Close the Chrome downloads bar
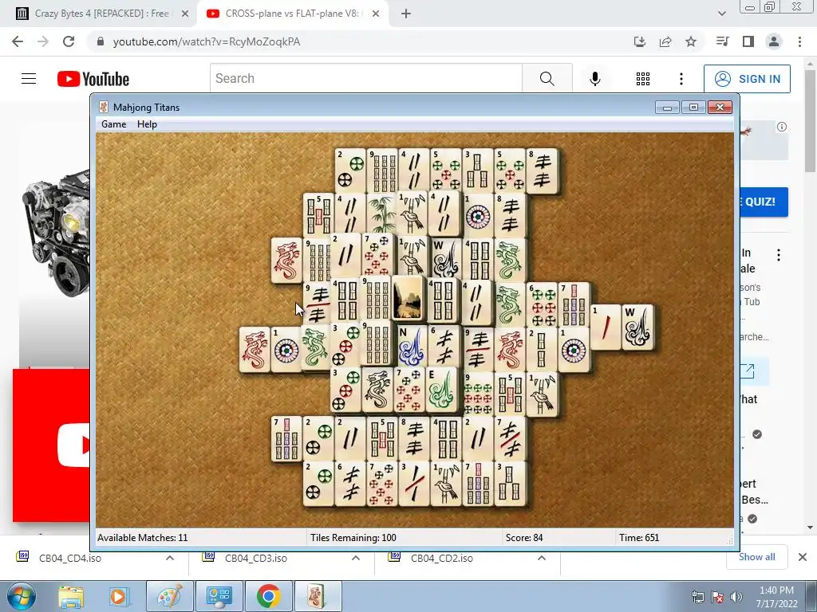 coord(803,557)
